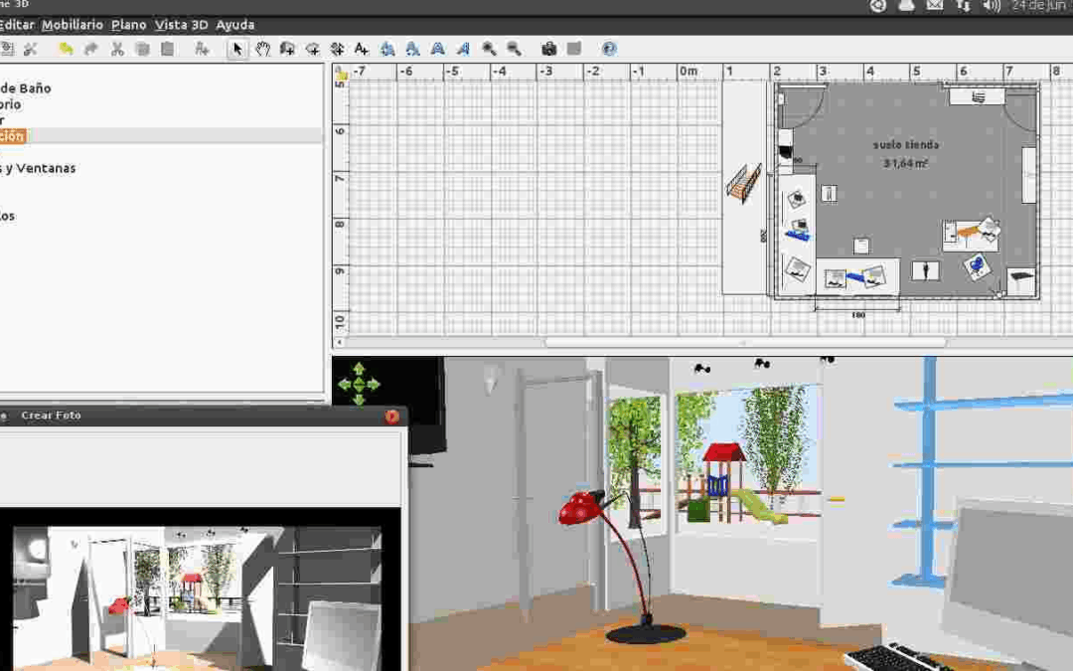Turn the 3D view left with the arrow
This screenshot has width=1073, height=671.
click(344, 384)
